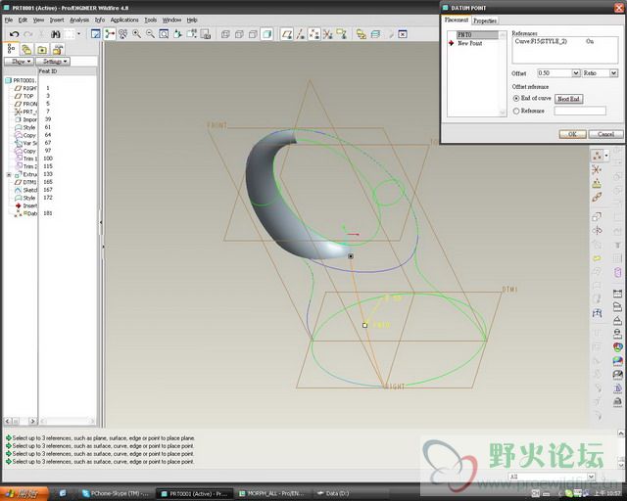627x501 pixels.
Task: Toggle coordinate systems display
Action: (328, 34)
